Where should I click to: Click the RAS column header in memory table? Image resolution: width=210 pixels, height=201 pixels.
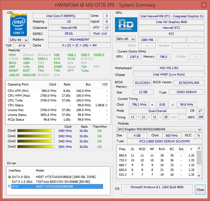pyautogui.click(x=162, y=149)
